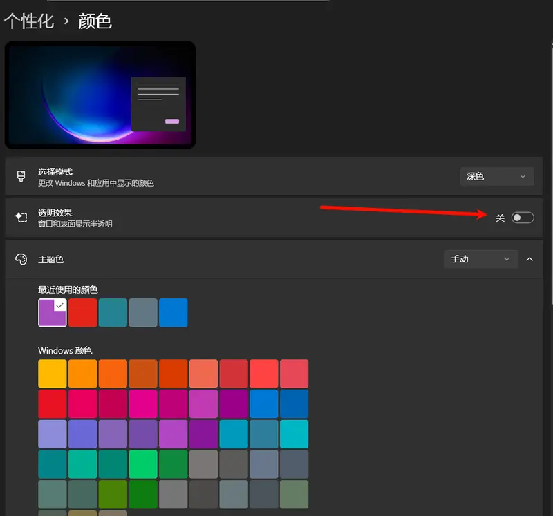
Task: Click the transparency icon next to 透明效果
Action: point(22,217)
